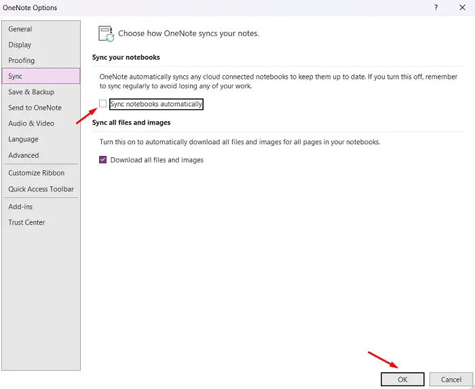Open Advanced options
This screenshot has height=389, width=475.
click(x=41, y=155)
